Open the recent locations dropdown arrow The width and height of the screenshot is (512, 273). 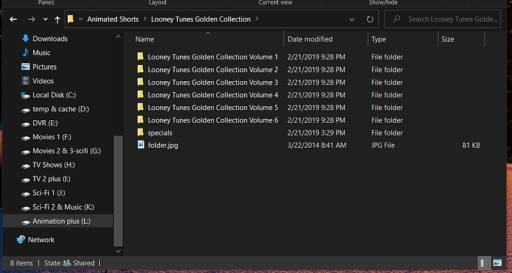click(45, 20)
